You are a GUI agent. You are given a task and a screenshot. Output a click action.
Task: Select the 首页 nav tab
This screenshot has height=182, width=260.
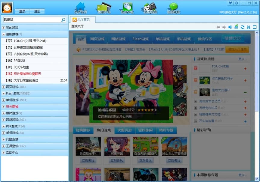tap(81, 39)
